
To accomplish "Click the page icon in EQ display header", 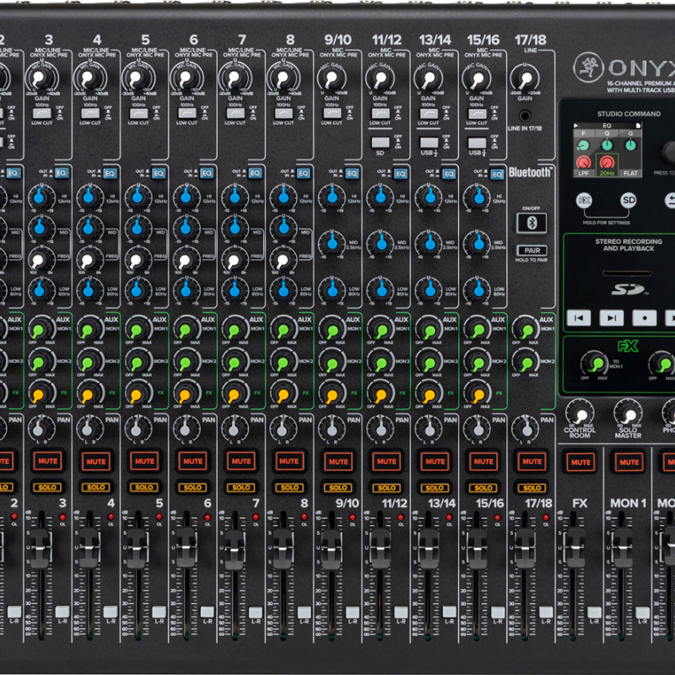I will coord(638,125).
